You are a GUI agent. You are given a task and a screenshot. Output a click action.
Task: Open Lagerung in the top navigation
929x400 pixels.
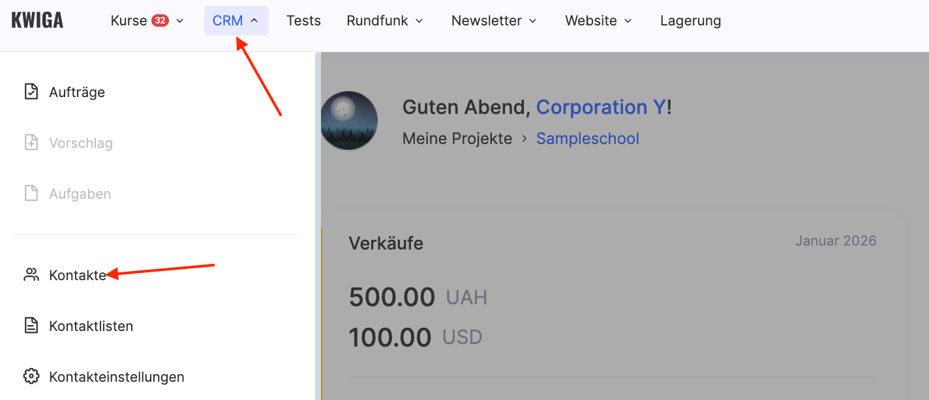coord(690,21)
